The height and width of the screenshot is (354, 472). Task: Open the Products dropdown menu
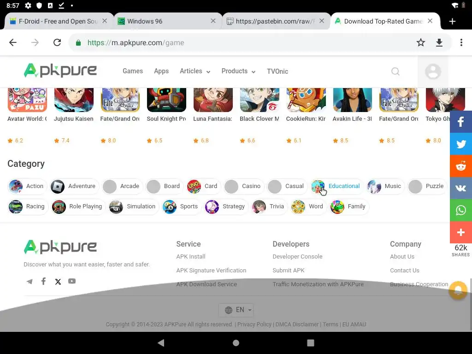coord(238,71)
